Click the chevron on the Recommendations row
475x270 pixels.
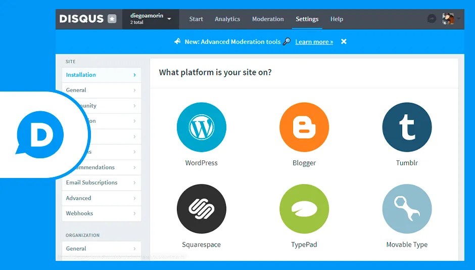coord(134,167)
